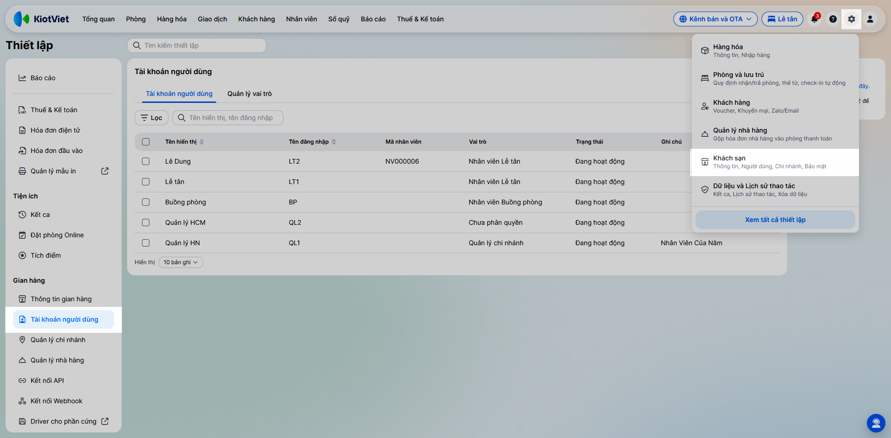Open Tổng quan top menu

pyautogui.click(x=98, y=19)
